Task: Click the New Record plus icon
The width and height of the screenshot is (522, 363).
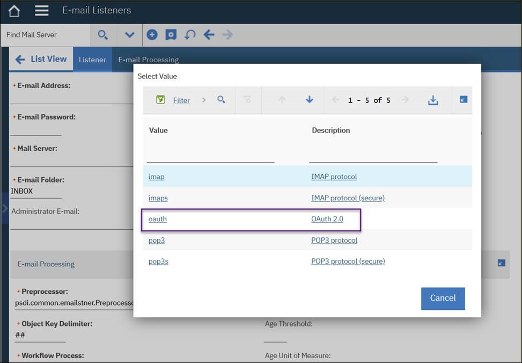Action: click(x=152, y=34)
